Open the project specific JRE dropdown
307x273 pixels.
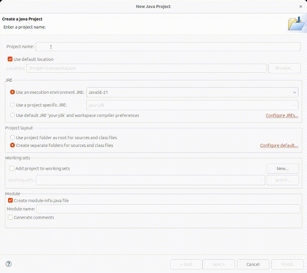294,105
